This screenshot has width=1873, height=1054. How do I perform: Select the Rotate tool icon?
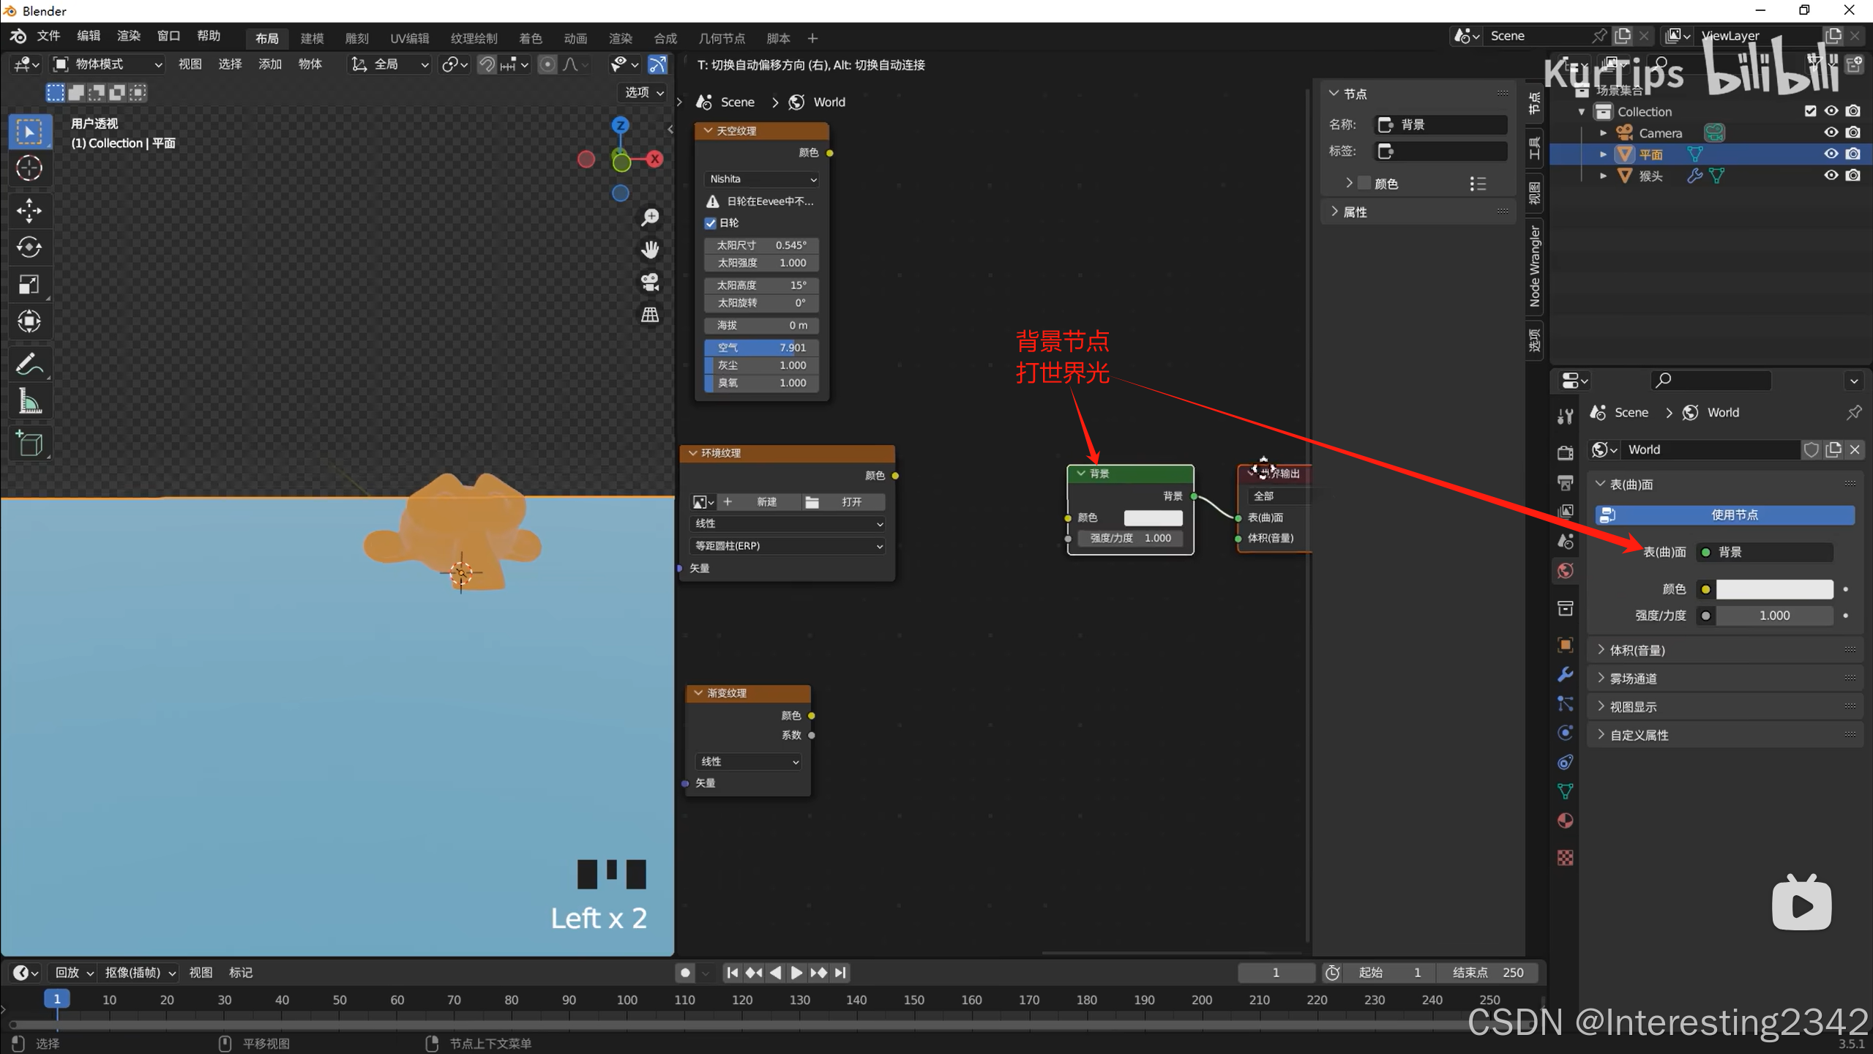tap(29, 247)
